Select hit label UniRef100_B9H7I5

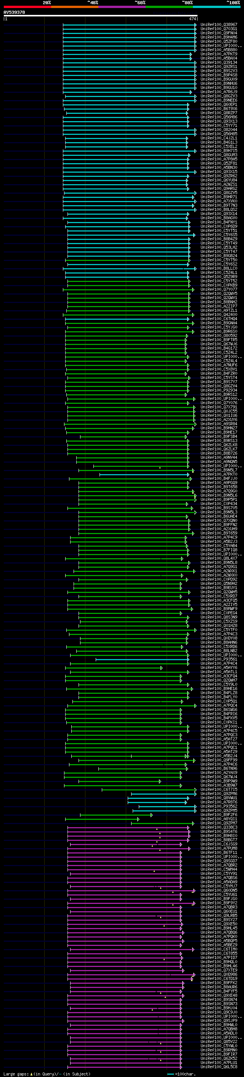pos(219,151)
